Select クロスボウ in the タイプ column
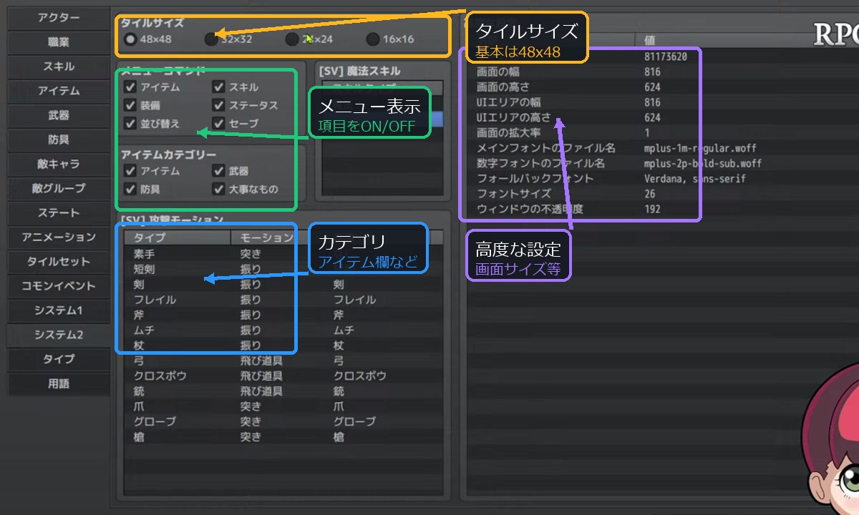The width and height of the screenshot is (859, 515). [160, 376]
